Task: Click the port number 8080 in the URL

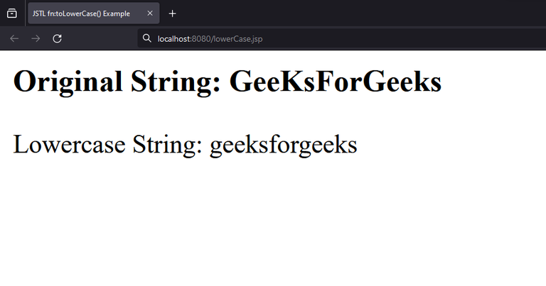Action: (x=201, y=38)
